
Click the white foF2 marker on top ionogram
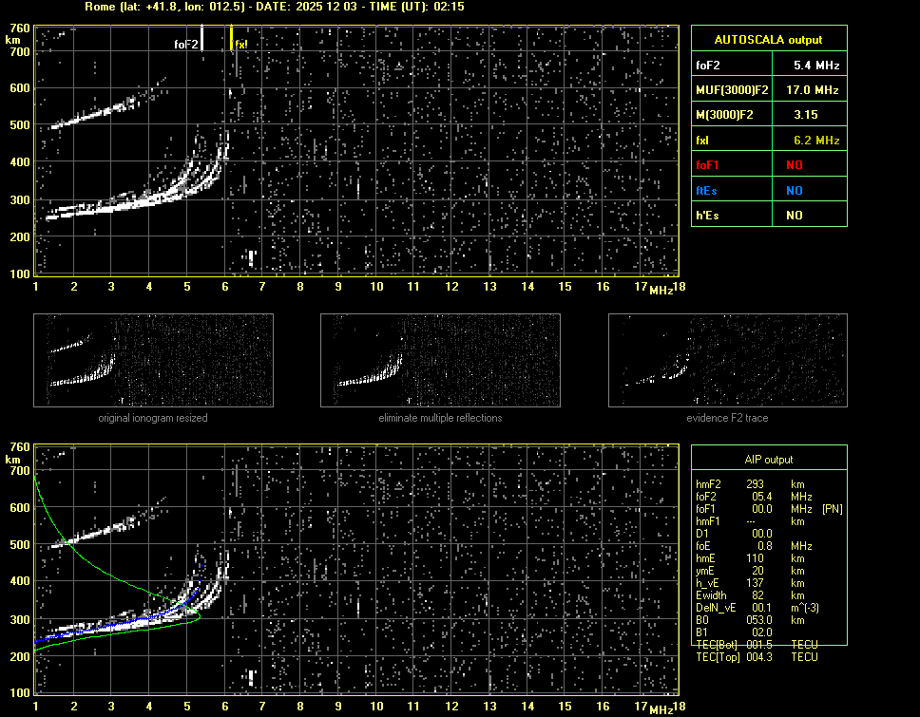(202, 38)
